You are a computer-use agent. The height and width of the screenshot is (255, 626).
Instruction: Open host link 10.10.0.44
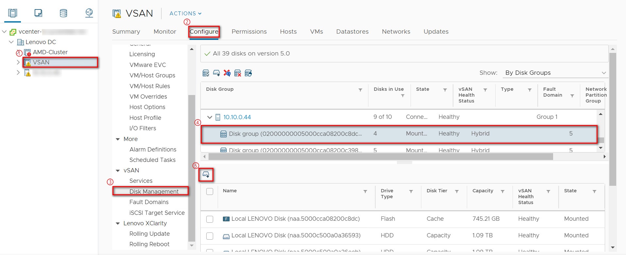tap(237, 117)
